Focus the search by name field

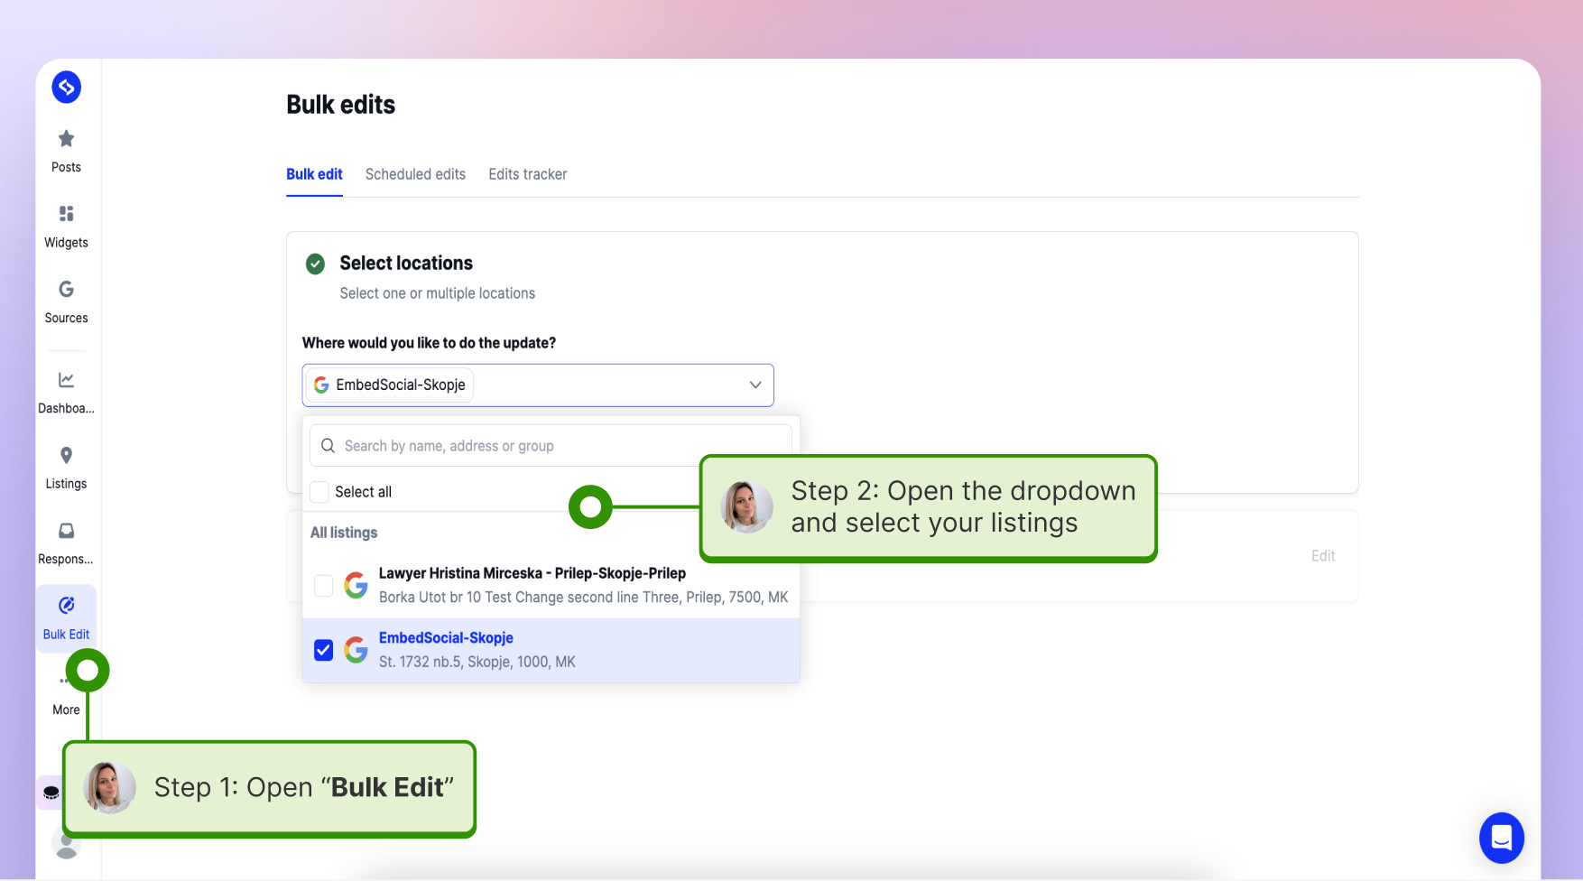pos(551,446)
